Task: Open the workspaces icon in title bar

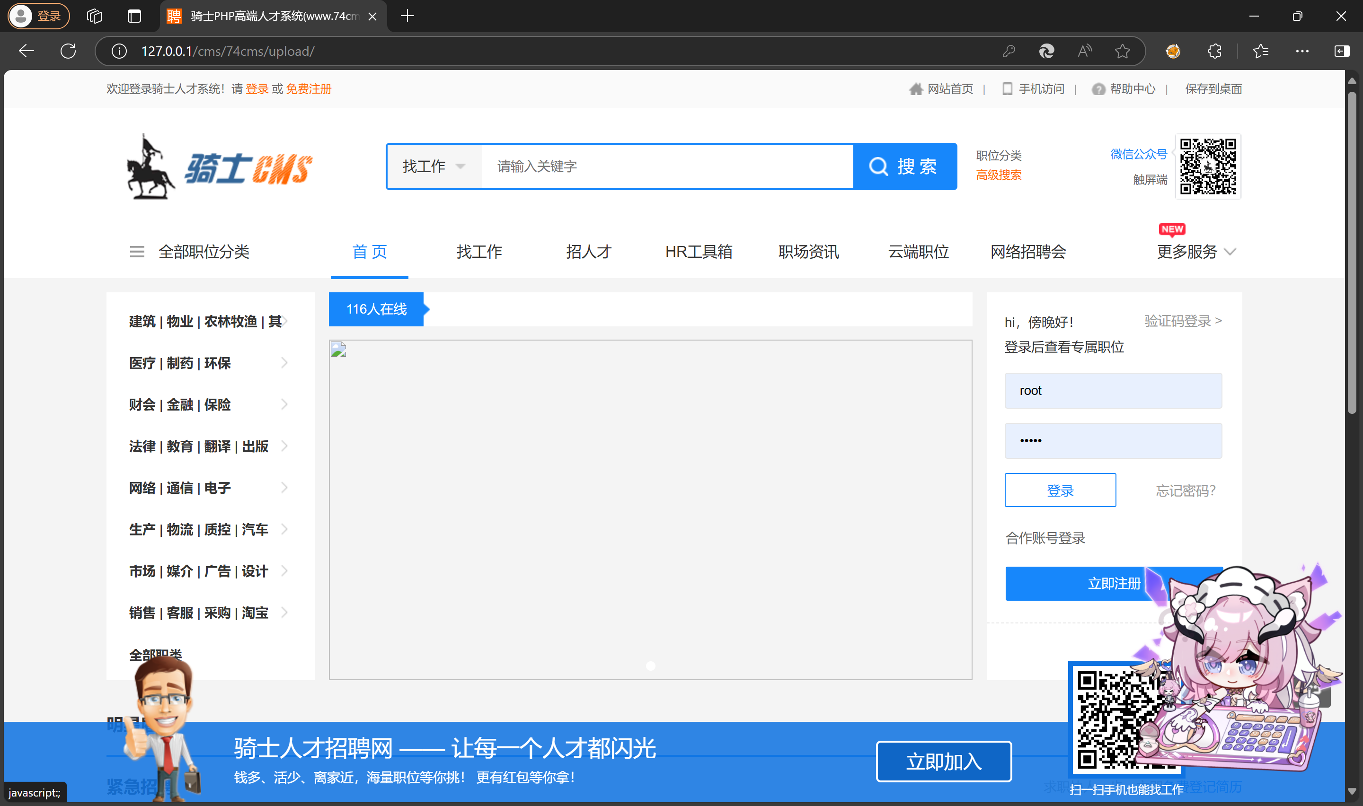Action: pos(95,16)
